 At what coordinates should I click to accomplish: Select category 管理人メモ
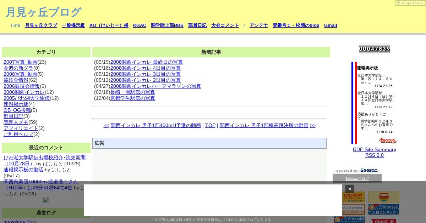16,122
